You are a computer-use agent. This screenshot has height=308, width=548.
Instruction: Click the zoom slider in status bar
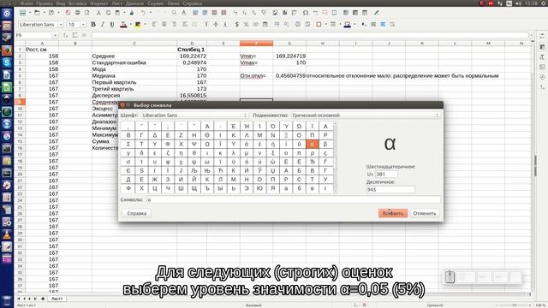514,305
